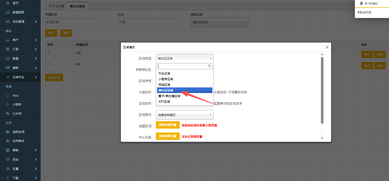Screen dimensions: 389x181
Task: Click 选取地理位置 button for 中心位置
Action: [x=168, y=136]
